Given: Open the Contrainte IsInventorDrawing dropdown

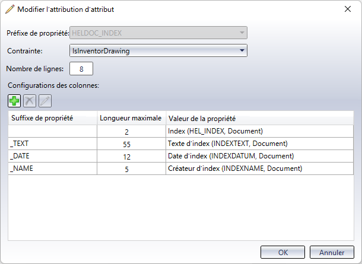Looking at the screenshot, I should [158, 51].
